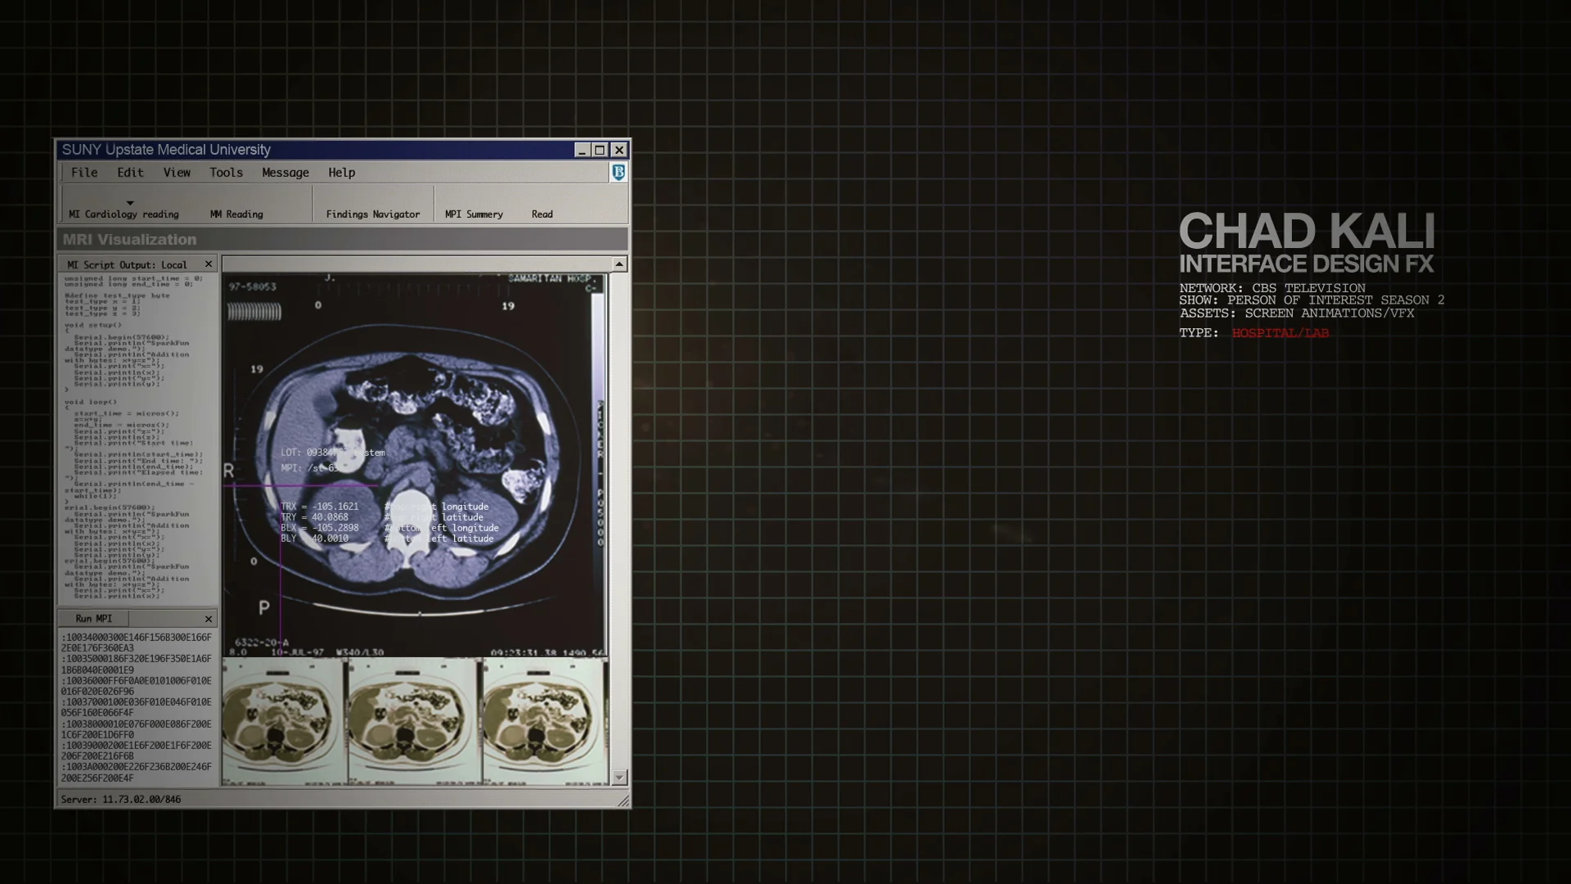Open the File menu
The width and height of the screenshot is (1571, 884).
[x=83, y=173]
